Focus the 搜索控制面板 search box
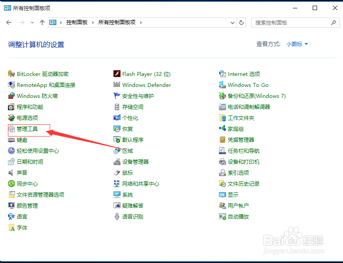 [x=296, y=23]
